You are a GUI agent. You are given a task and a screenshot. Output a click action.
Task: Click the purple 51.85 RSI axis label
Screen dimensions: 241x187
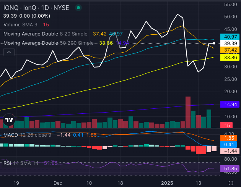tap(230, 168)
